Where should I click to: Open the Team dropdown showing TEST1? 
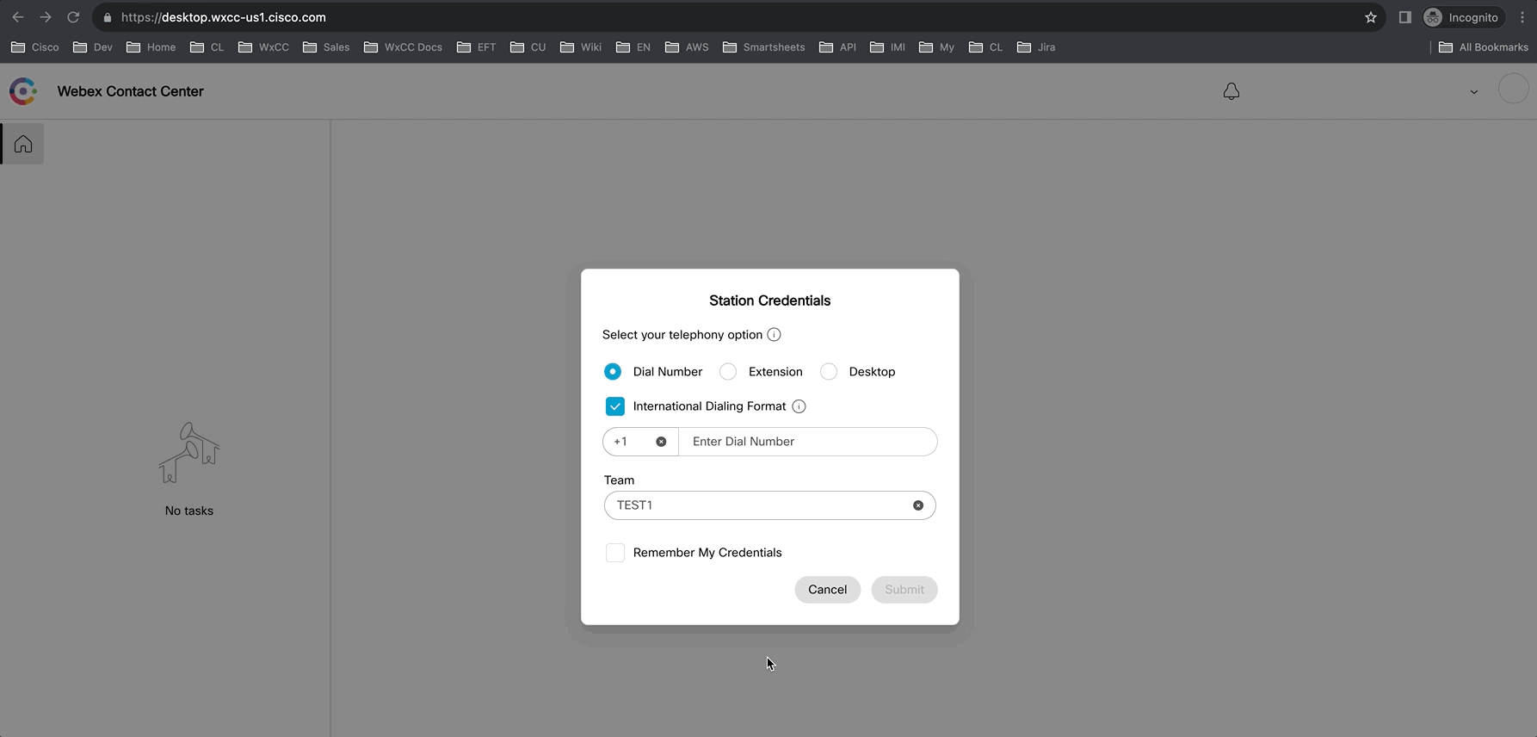[757, 505]
